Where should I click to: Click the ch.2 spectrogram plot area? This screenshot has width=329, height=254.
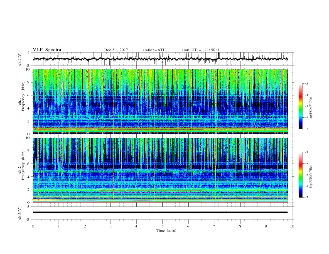[x=160, y=170]
